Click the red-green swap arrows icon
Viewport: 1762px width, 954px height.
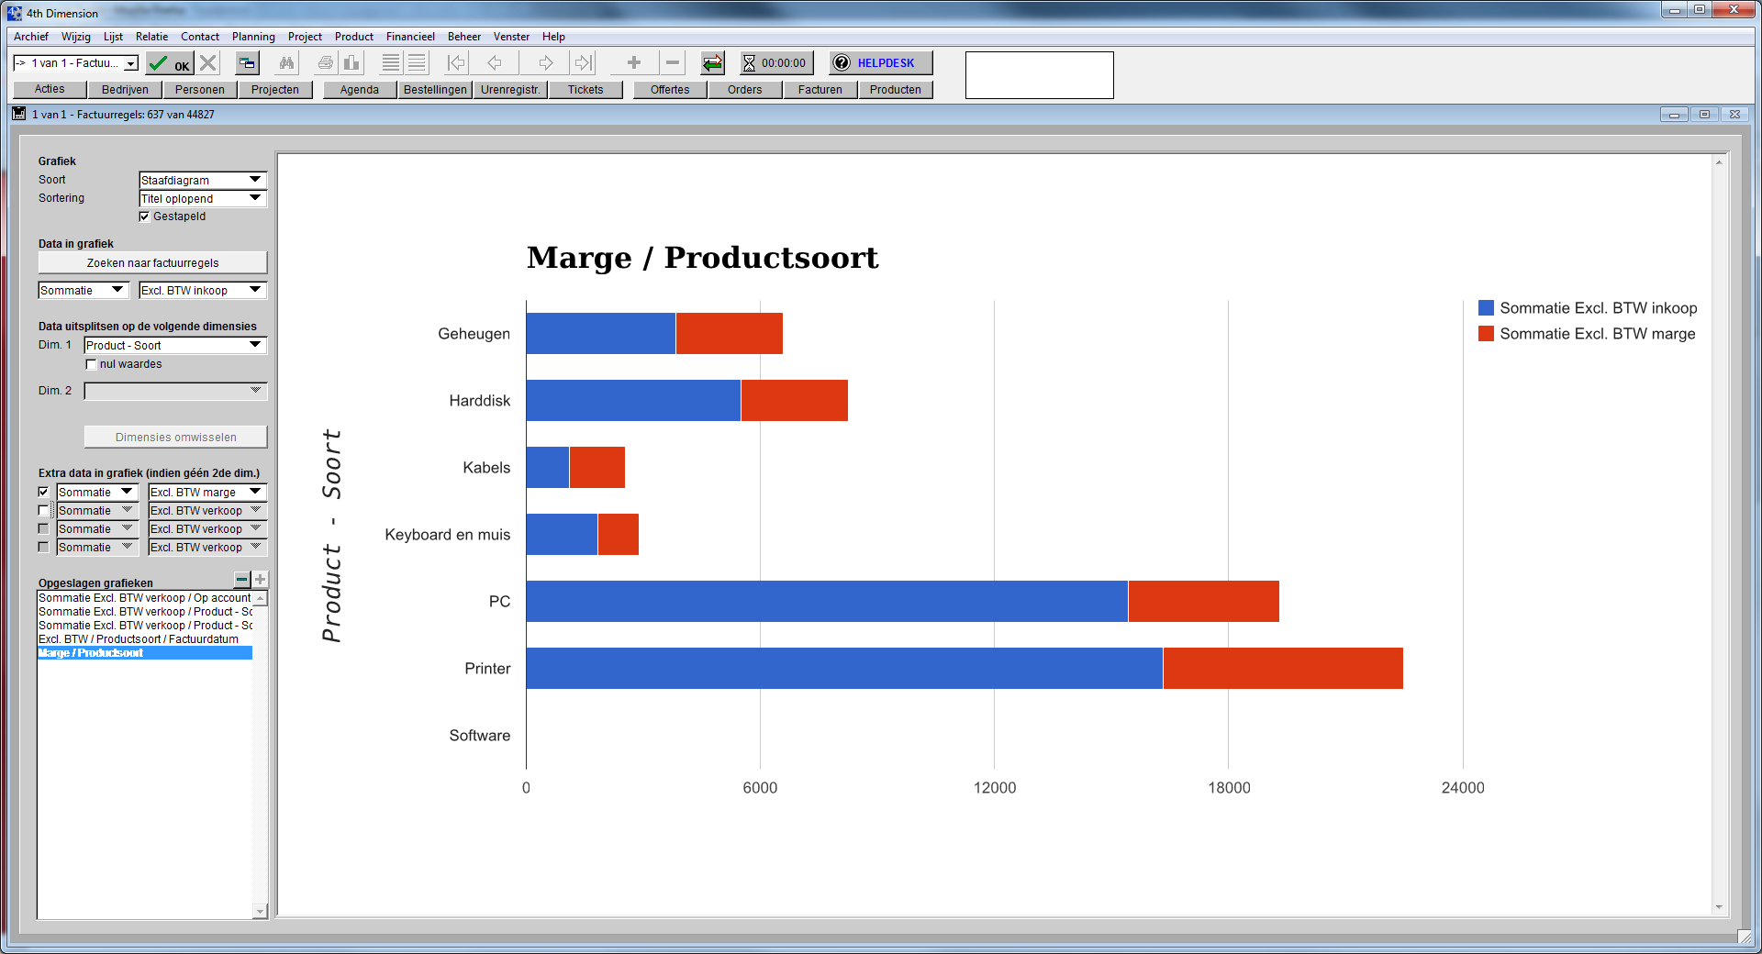coord(712,63)
